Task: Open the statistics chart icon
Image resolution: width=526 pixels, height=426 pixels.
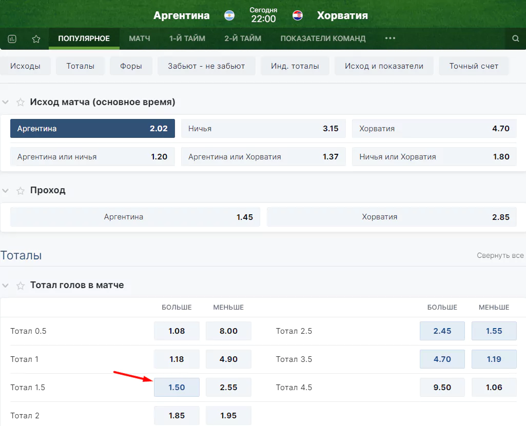Action: [x=12, y=39]
